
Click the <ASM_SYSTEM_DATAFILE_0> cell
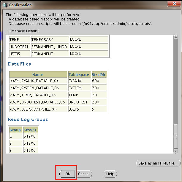coord(38,88)
